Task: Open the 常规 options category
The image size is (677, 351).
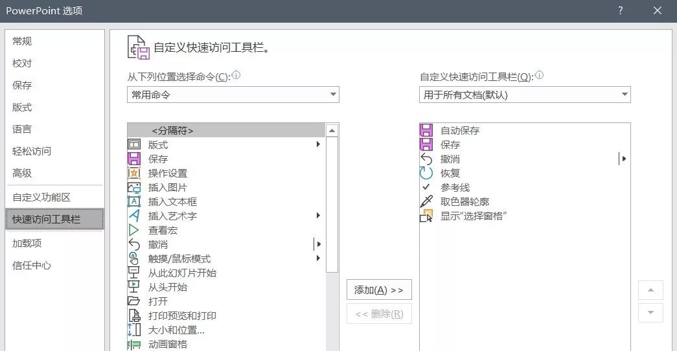Action: point(54,41)
